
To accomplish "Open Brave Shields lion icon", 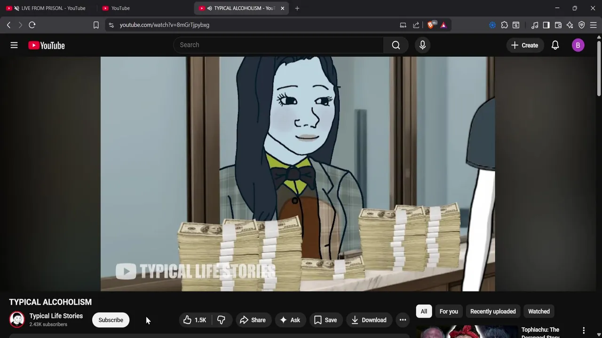I will [431, 24].
